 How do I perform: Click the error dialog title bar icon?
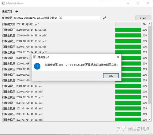(x=35, y=57)
